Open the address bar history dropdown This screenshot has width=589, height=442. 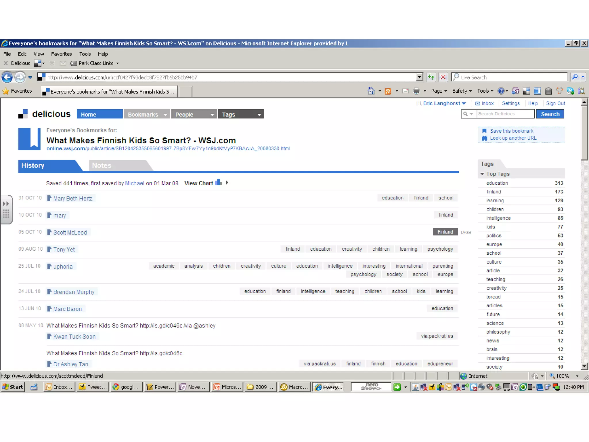click(x=420, y=77)
